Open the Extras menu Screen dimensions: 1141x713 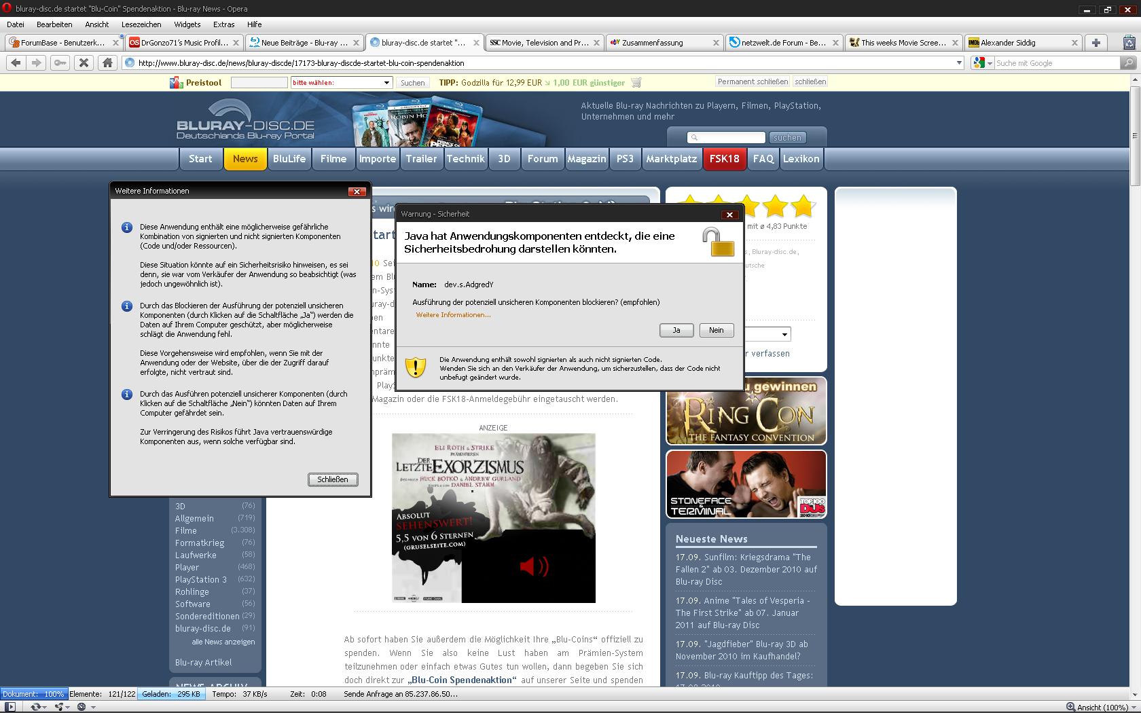pos(223,24)
